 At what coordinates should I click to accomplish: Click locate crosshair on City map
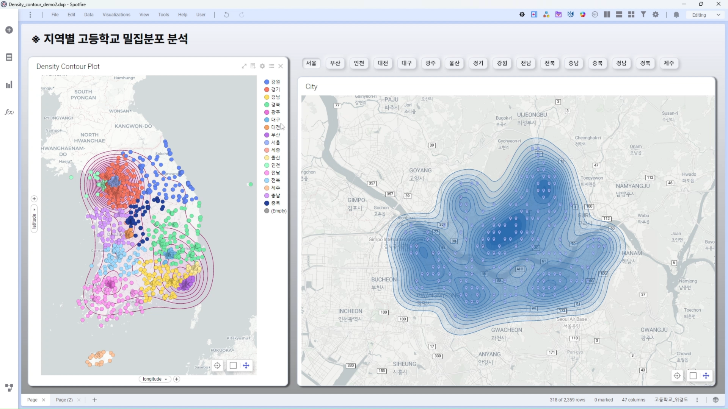[x=677, y=376]
